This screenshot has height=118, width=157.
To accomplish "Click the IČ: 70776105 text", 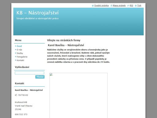I will pyautogui.click(x=21, y=95).
